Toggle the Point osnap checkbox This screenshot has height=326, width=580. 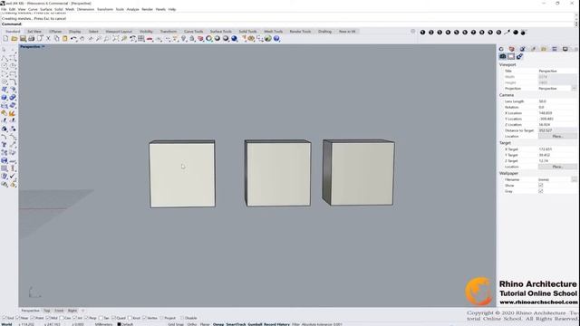pyautogui.click(x=33, y=318)
